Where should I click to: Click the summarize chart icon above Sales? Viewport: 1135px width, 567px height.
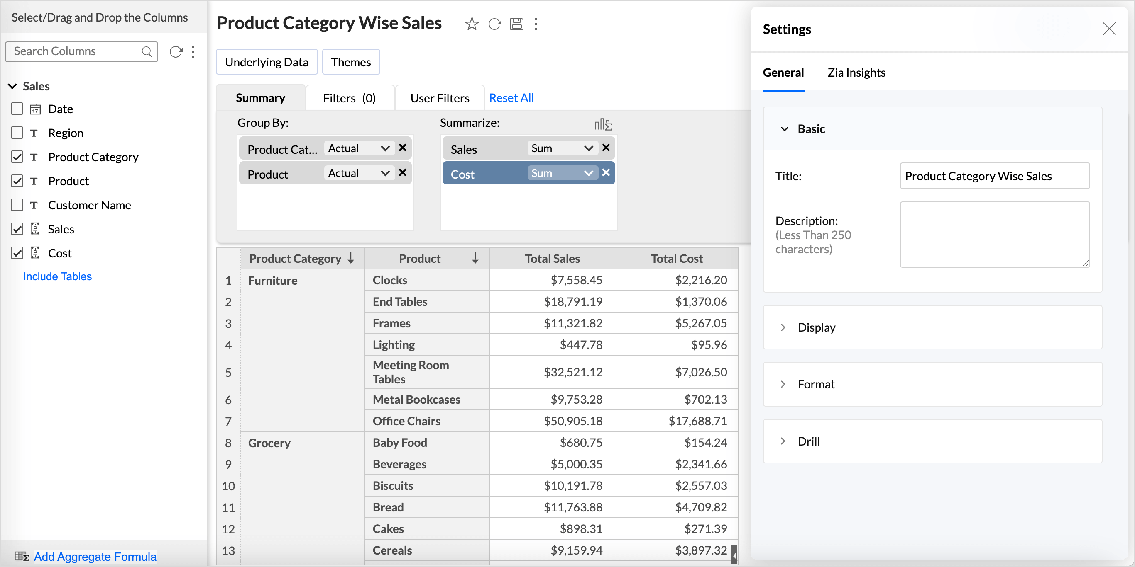coord(603,124)
